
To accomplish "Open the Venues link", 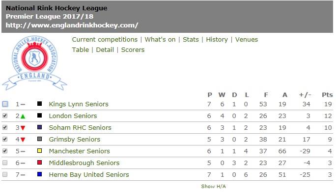I will click(247, 40).
